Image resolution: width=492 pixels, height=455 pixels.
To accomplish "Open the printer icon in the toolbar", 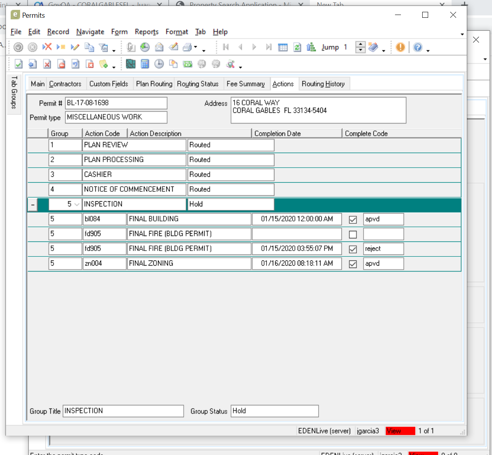I will coord(187,47).
